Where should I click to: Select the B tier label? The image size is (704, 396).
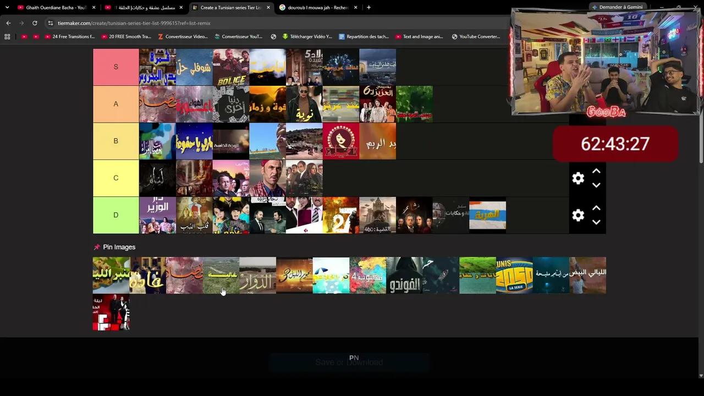pos(116,141)
